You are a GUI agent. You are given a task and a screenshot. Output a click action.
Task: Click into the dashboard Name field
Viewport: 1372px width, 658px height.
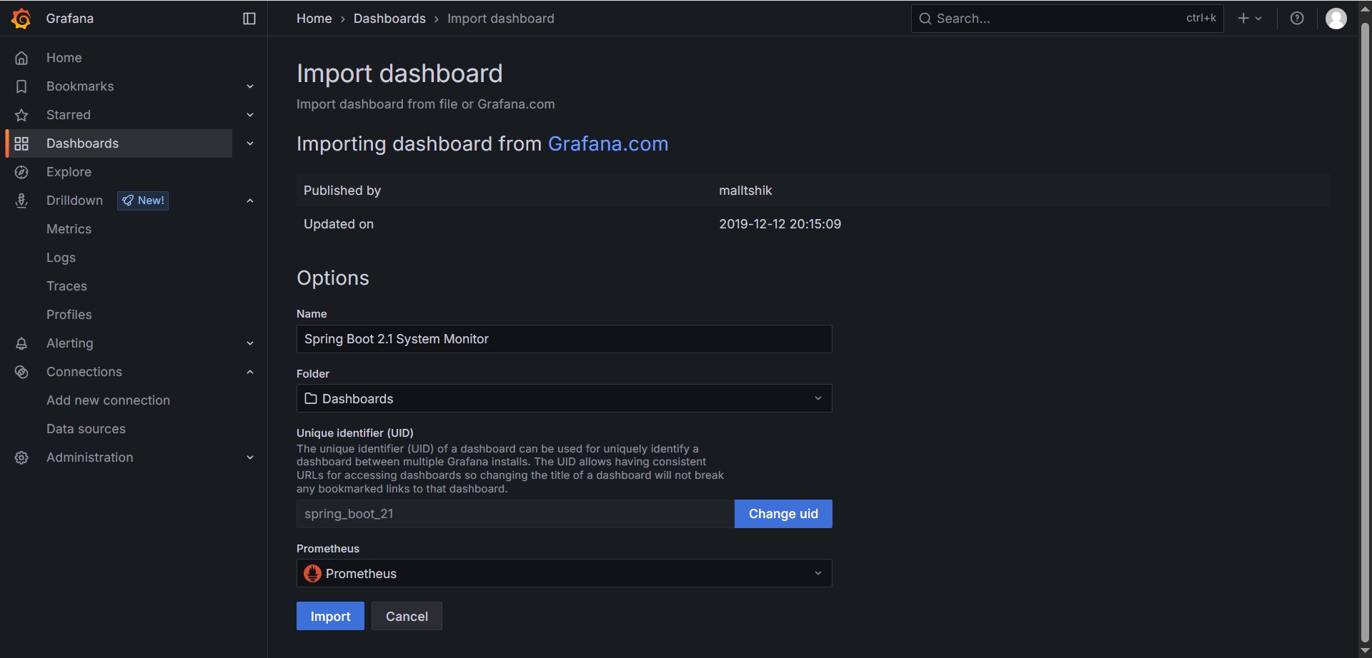tap(564, 339)
